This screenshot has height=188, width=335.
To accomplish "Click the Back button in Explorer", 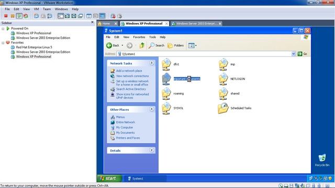I will click(x=113, y=45).
